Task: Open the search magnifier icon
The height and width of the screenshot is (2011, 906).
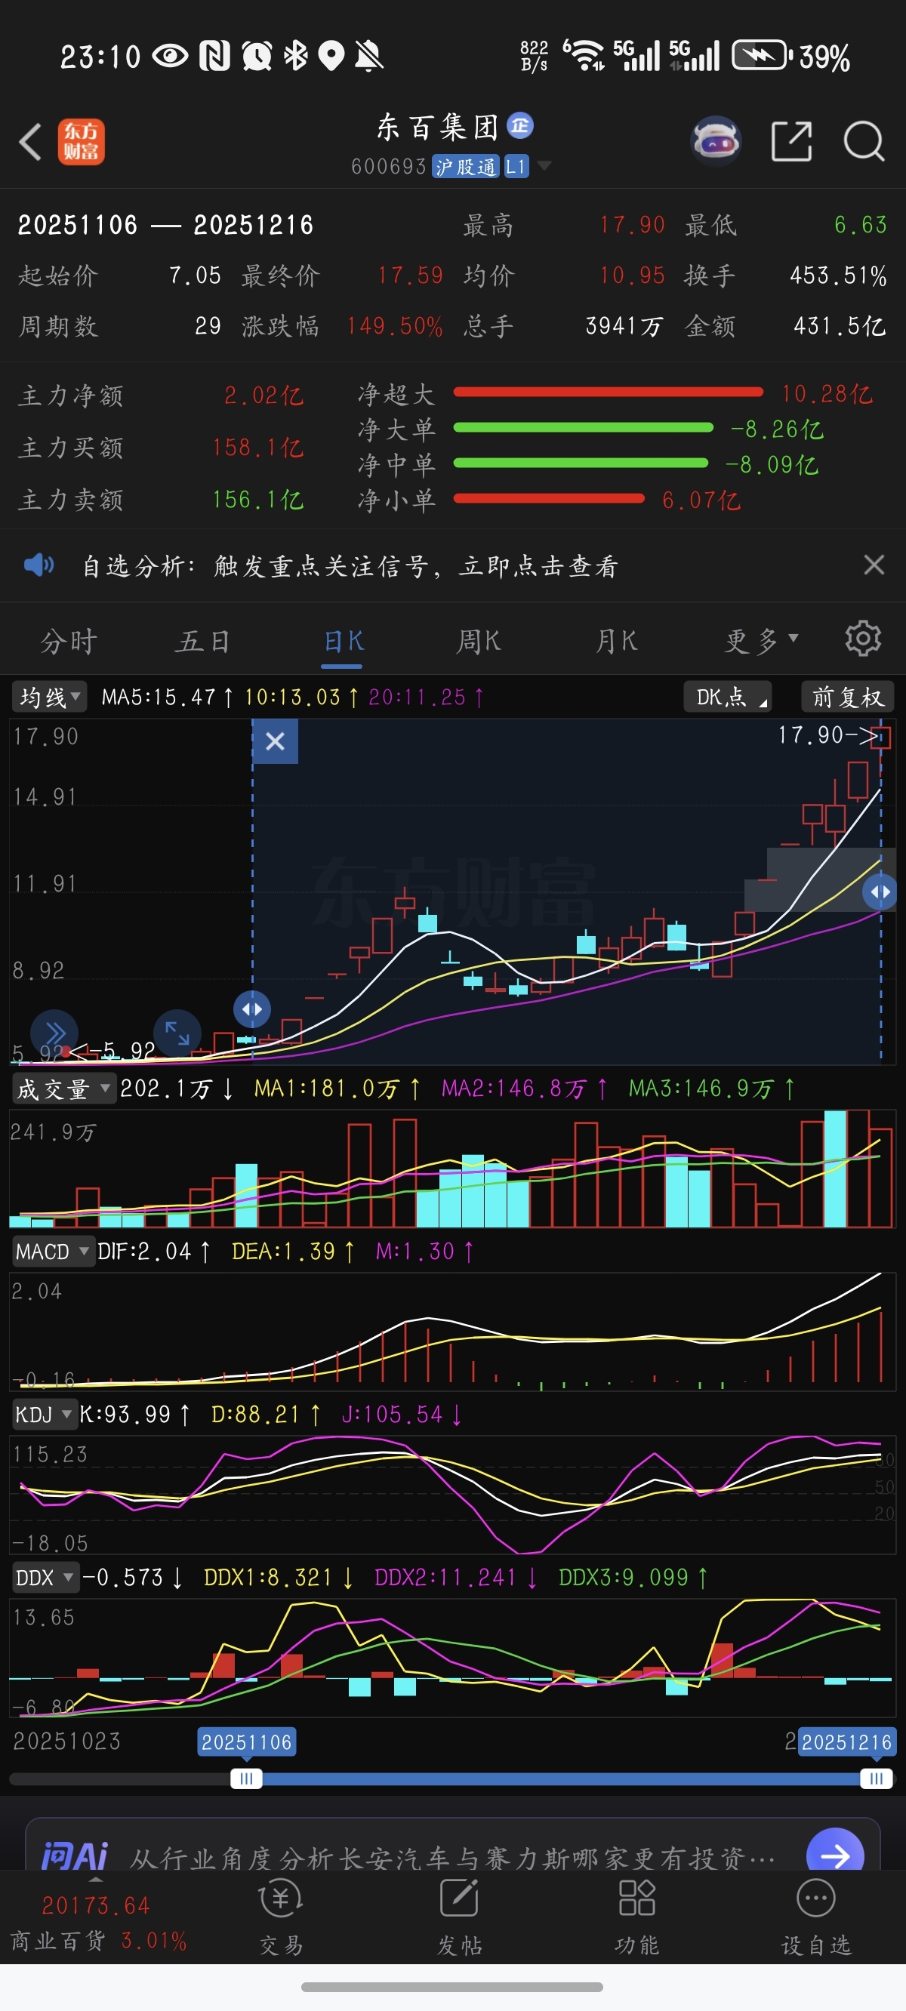Action: coord(864,141)
